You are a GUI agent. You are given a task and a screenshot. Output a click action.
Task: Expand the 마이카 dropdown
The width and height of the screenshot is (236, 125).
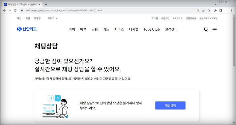pyautogui.click(x=53, y=18)
